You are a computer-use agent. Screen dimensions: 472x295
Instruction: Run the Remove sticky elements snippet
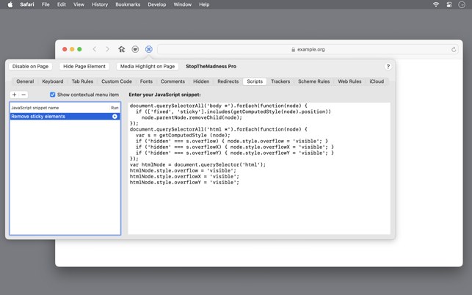(115, 116)
